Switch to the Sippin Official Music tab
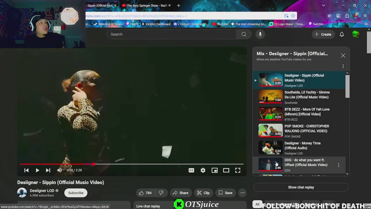 click(100, 6)
